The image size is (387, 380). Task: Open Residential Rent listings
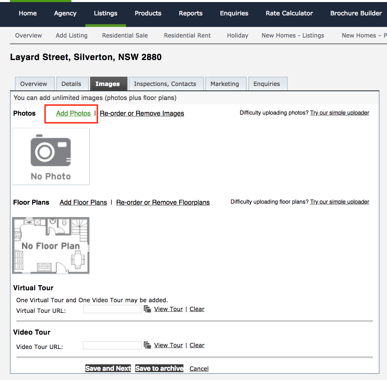[x=187, y=35]
